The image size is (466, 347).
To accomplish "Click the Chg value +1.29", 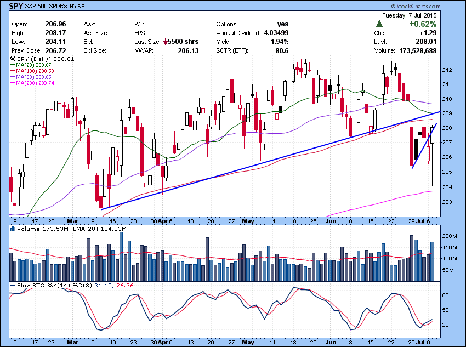I will click(x=428, y=33).
